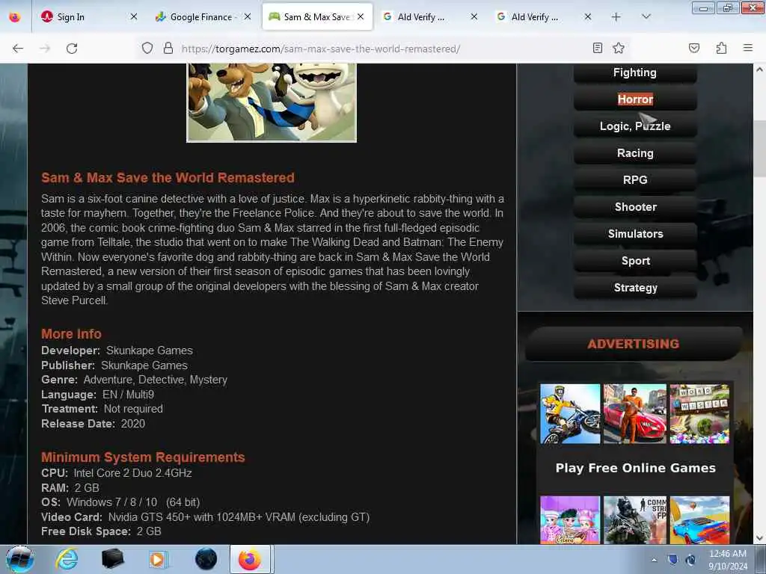Click the Release Date 2020 value
766x574 pixels.
coord(133,424)
